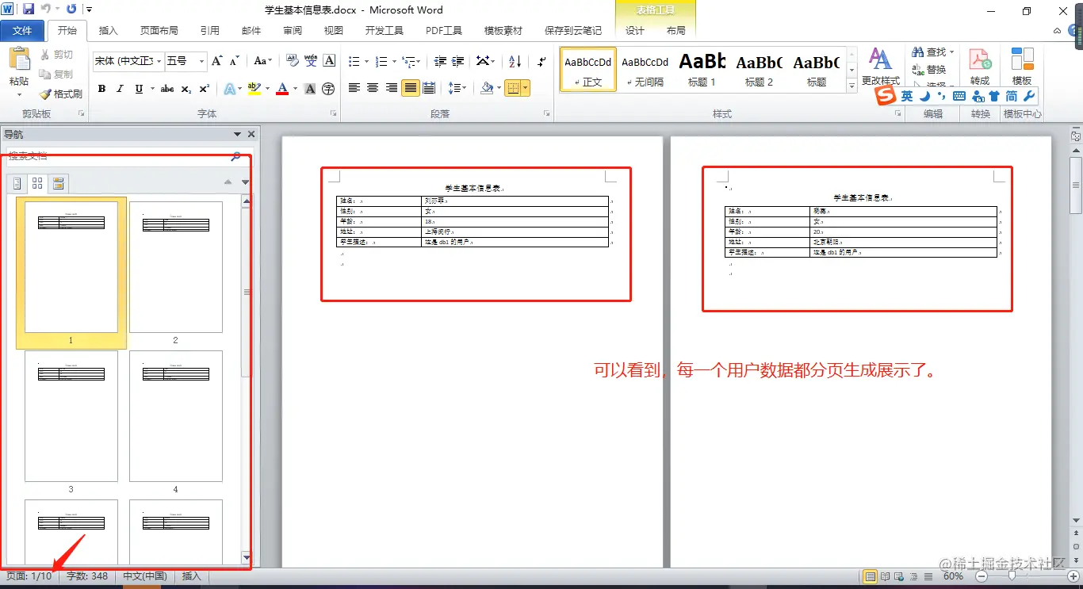This screenshot has width=1083, height=589.
Task: Select the Format Painter (格式刷)
Action: point(62,94)
